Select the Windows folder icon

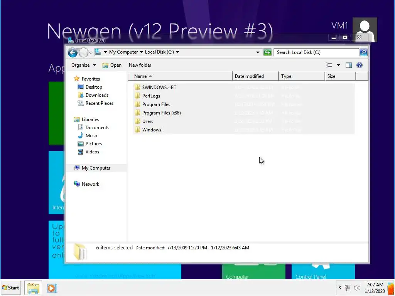[x=137, y=130]
